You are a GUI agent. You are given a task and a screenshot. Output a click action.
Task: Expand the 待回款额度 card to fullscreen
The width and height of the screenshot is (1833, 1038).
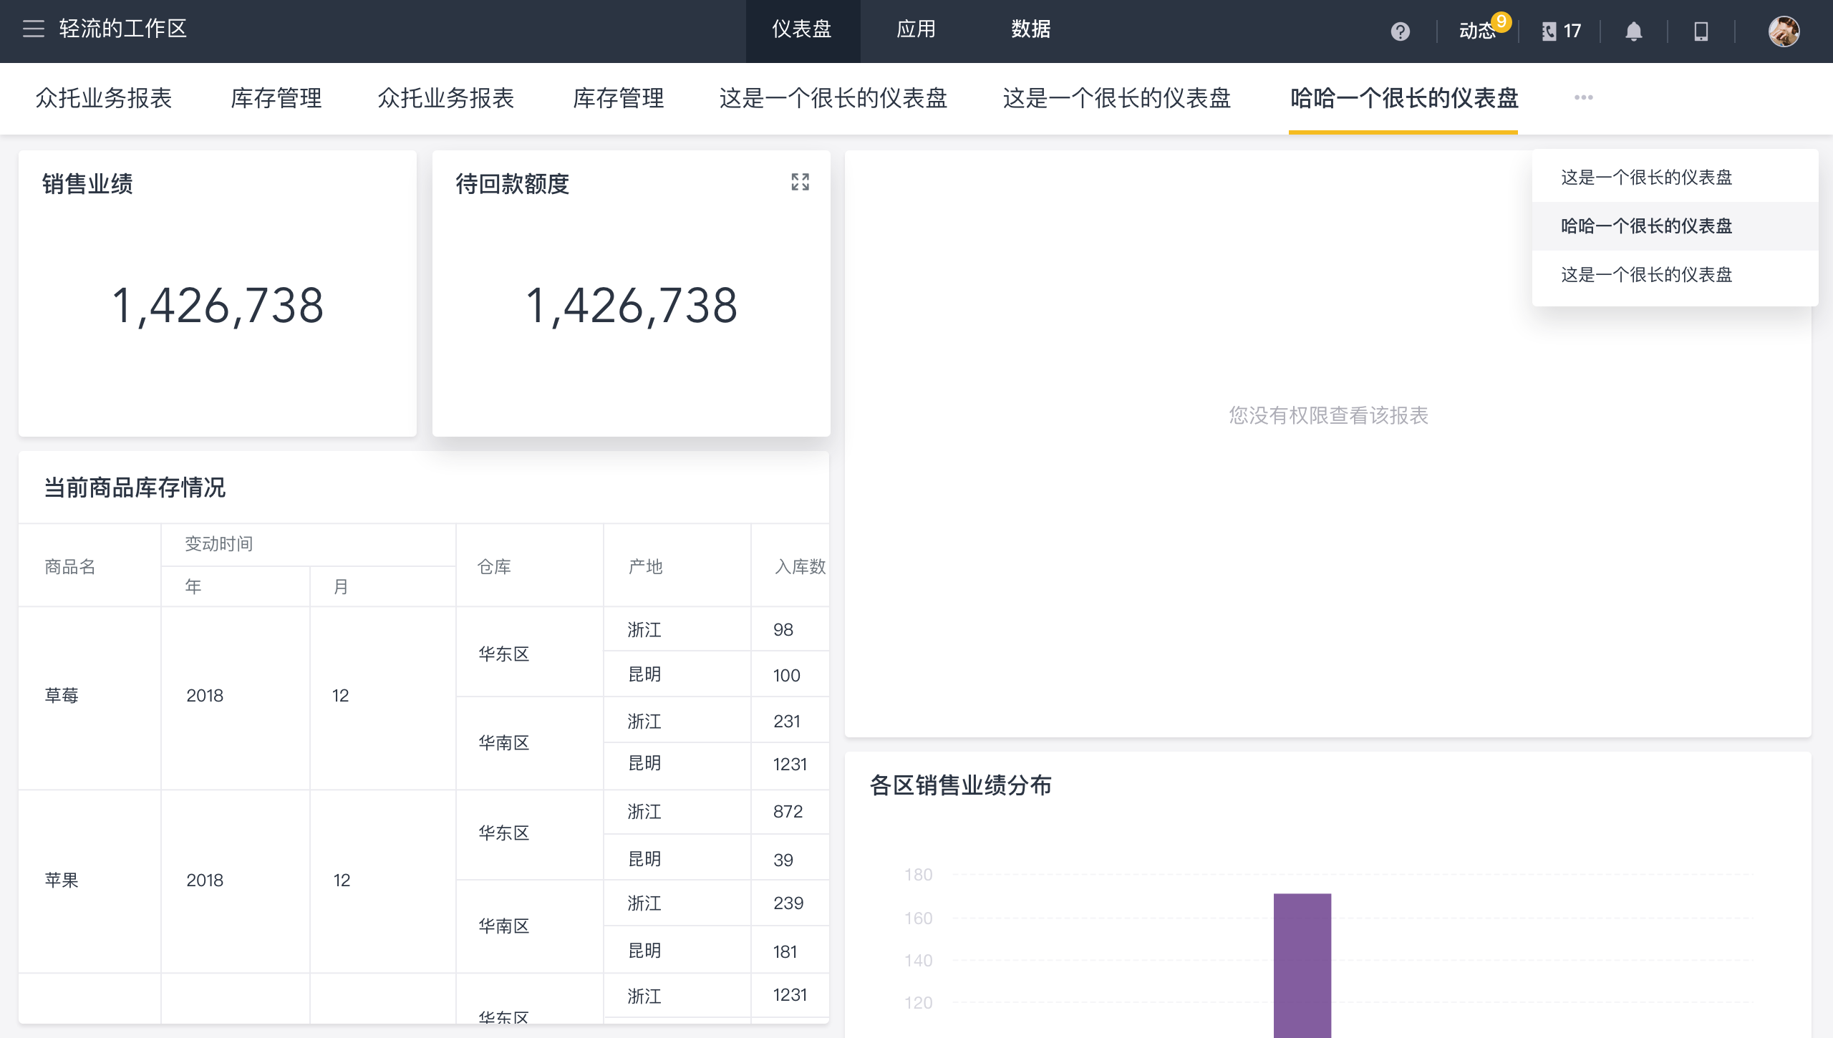(800, 182)
